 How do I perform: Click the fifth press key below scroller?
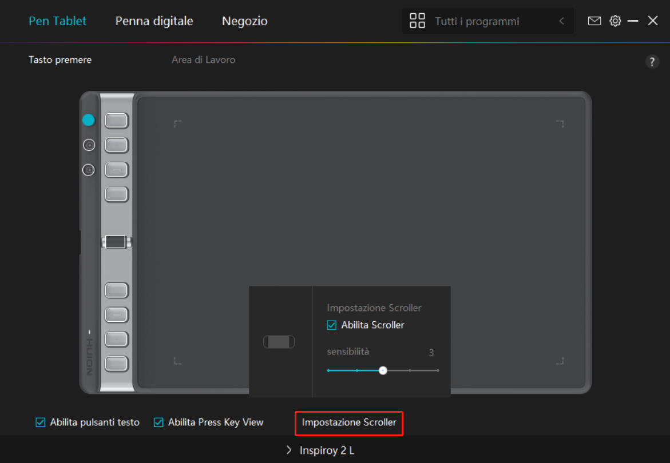(x=116, y=290)
